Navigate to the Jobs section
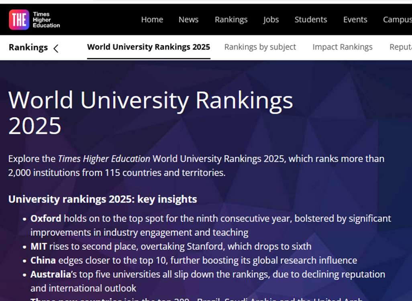This screenshot has height=301, width=412. 271,20
